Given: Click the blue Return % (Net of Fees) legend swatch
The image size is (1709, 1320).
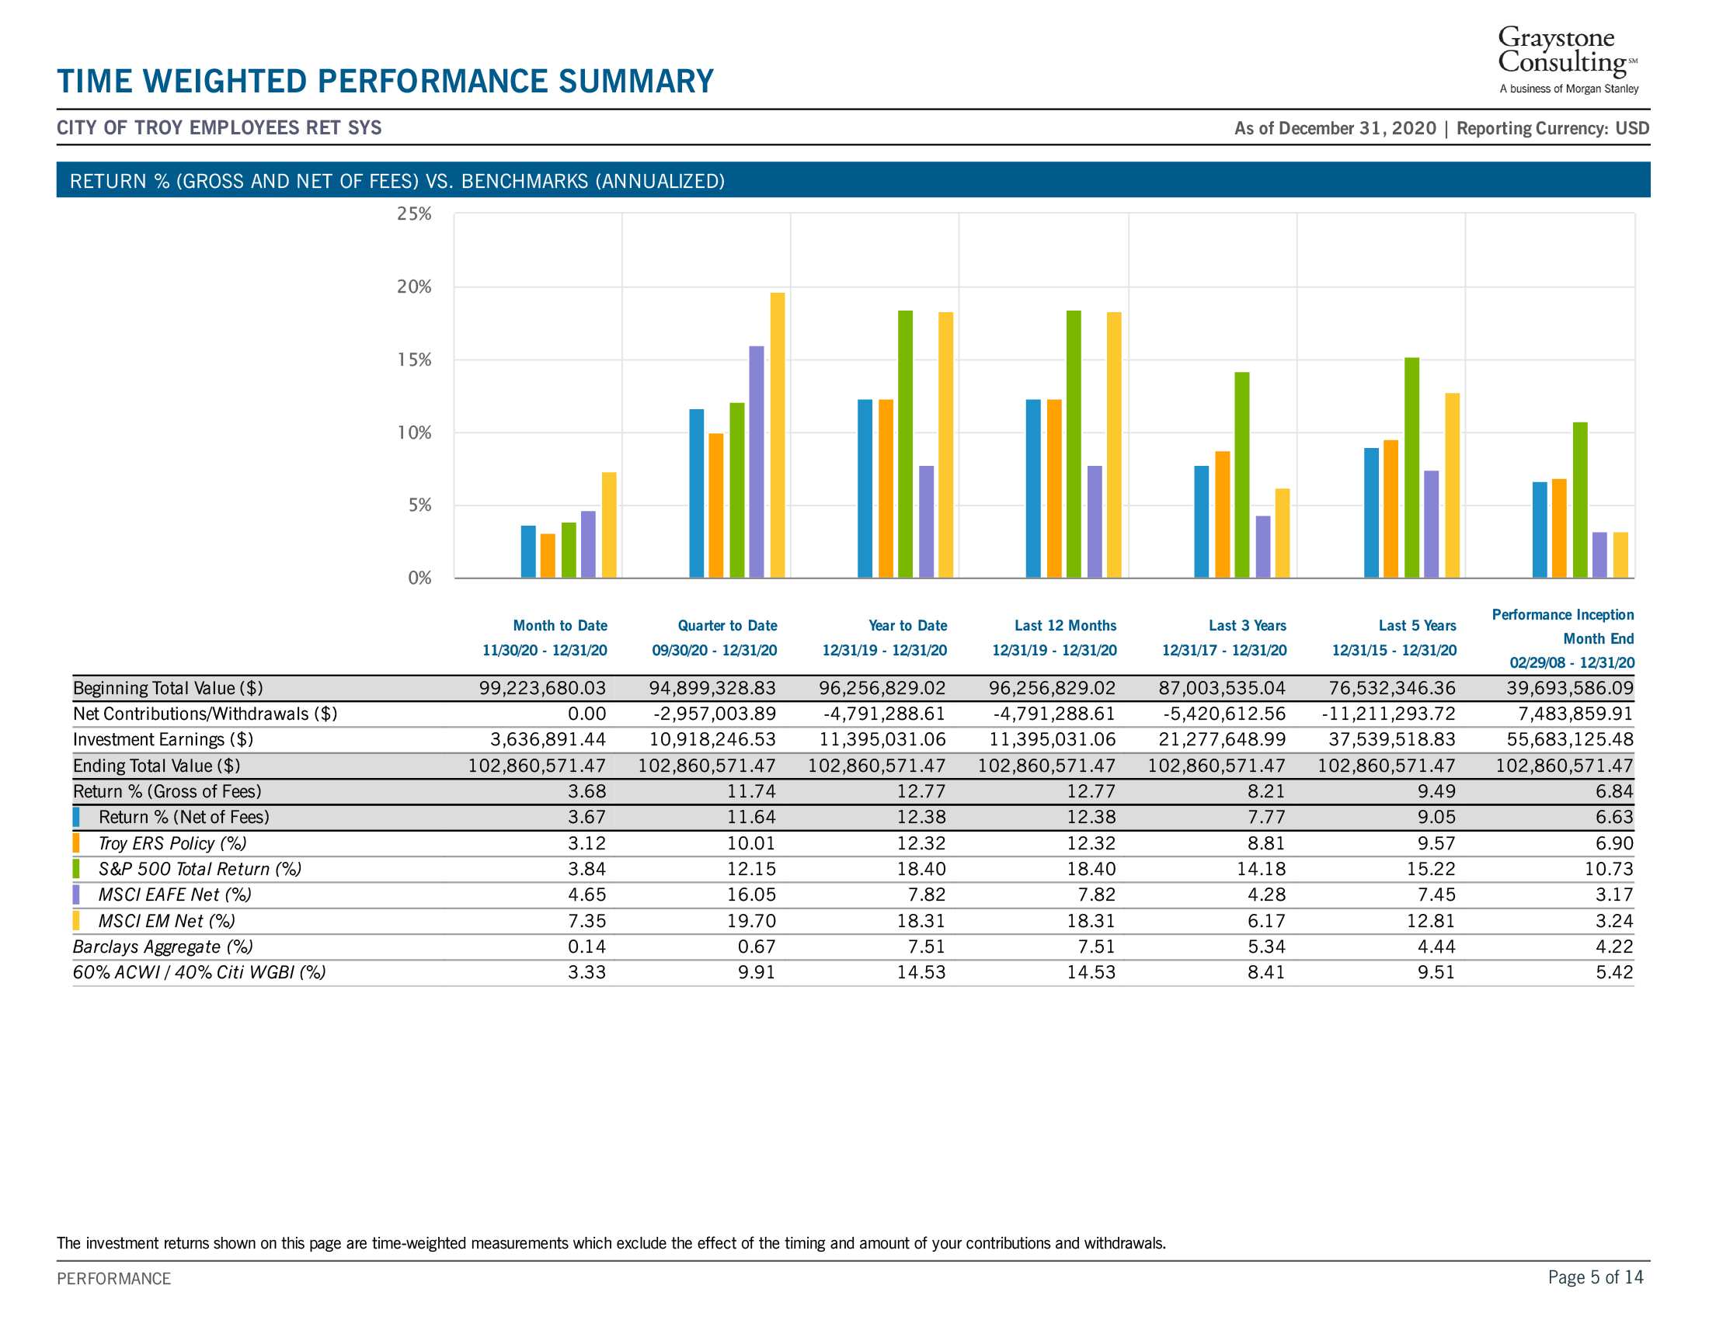Looking at the screenshot, I should (76, 816).
